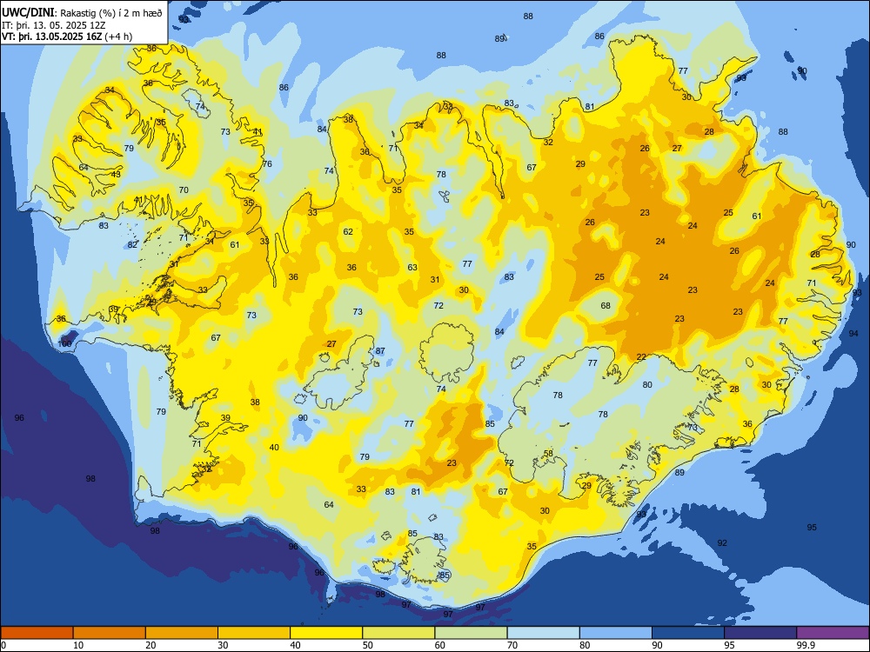
Task: Select the 80–90 medium blue legend swatch
Action: click(616, 633)
